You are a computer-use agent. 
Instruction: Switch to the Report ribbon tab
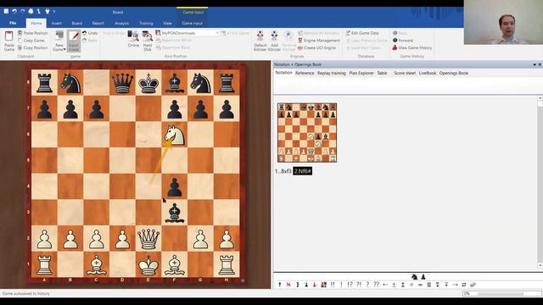[98, 23]
